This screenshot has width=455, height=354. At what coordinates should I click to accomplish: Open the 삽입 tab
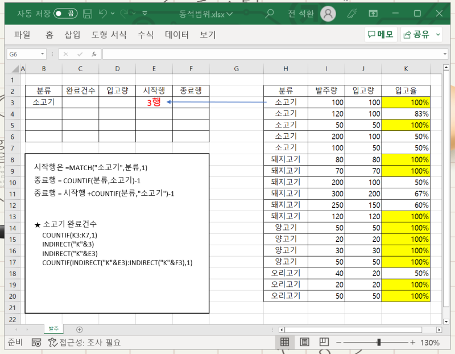pos(72,35)
